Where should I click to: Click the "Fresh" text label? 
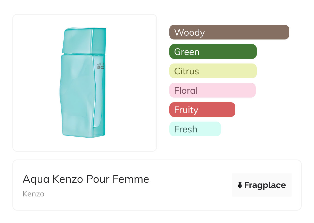[x=186, y=129]
